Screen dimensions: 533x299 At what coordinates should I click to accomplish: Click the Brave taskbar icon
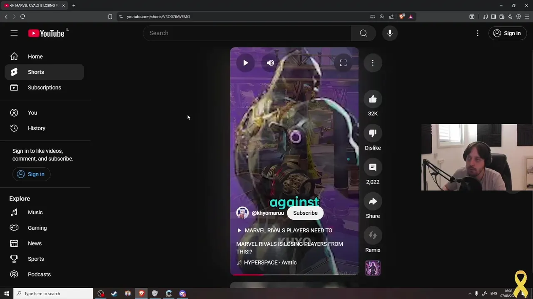pyautogui.click(x=142, y=294)
